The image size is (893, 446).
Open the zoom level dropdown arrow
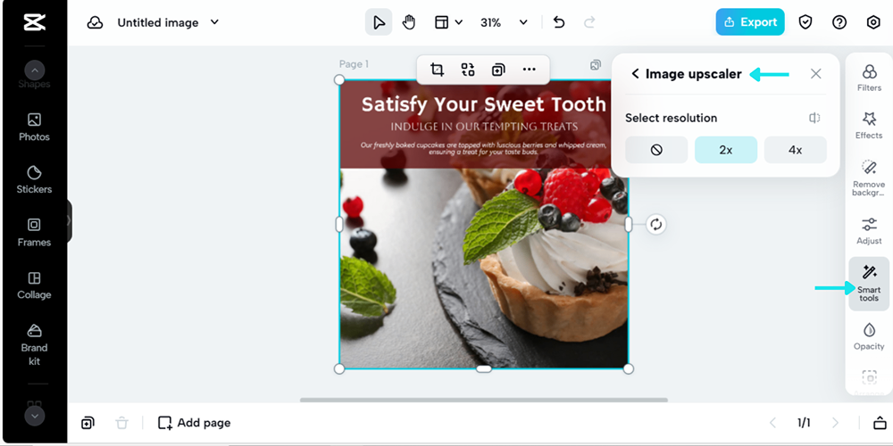[523, 23]
